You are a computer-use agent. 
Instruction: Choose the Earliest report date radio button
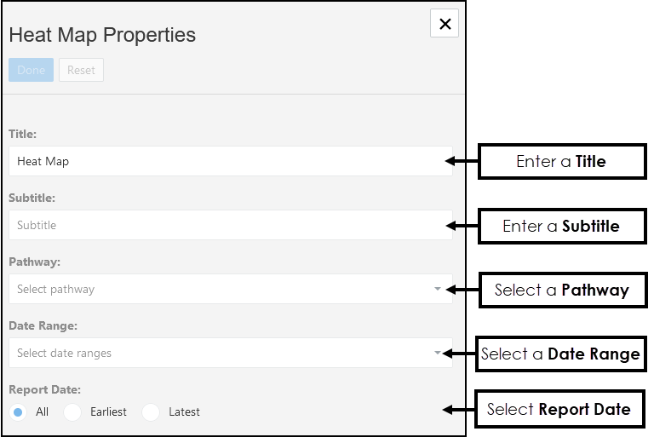tap(73, 412)
